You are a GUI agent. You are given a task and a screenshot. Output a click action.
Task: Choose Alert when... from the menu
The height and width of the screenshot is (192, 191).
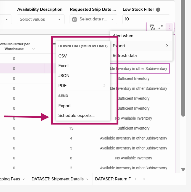pyautogui.click(x=141, y=36)
